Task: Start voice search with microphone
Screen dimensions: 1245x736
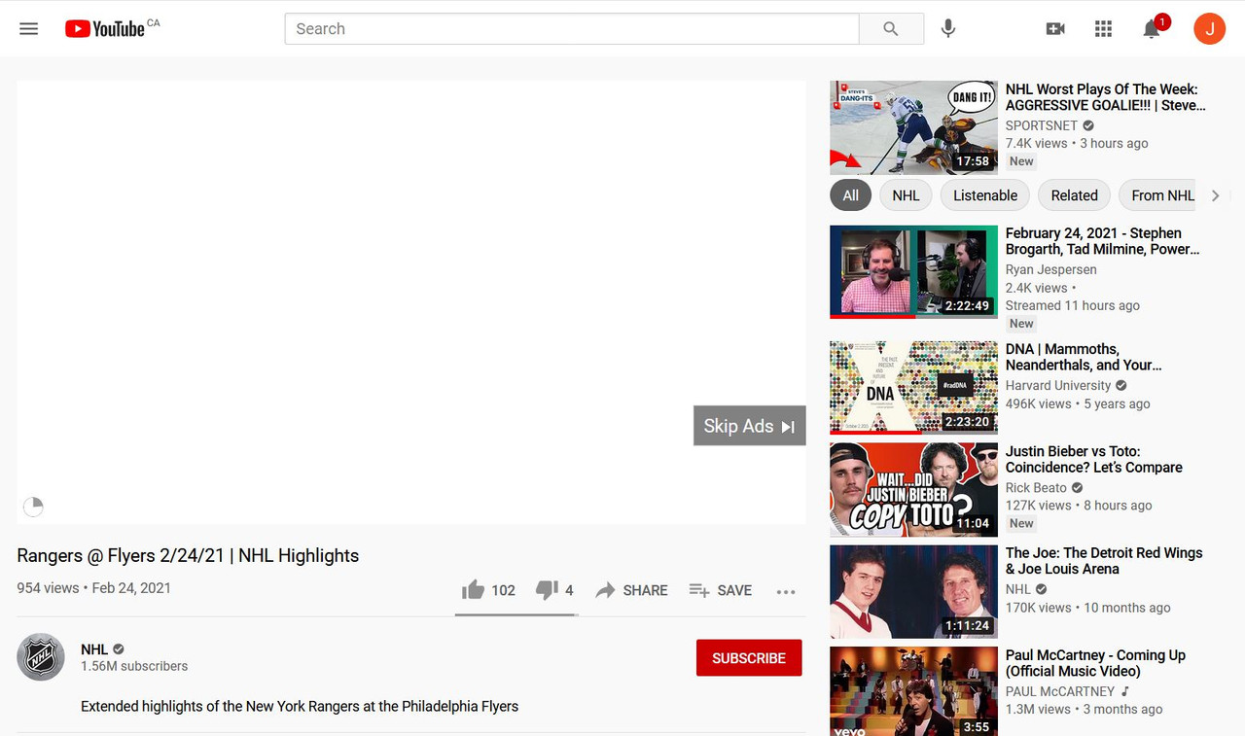Action: coord(948,29)
